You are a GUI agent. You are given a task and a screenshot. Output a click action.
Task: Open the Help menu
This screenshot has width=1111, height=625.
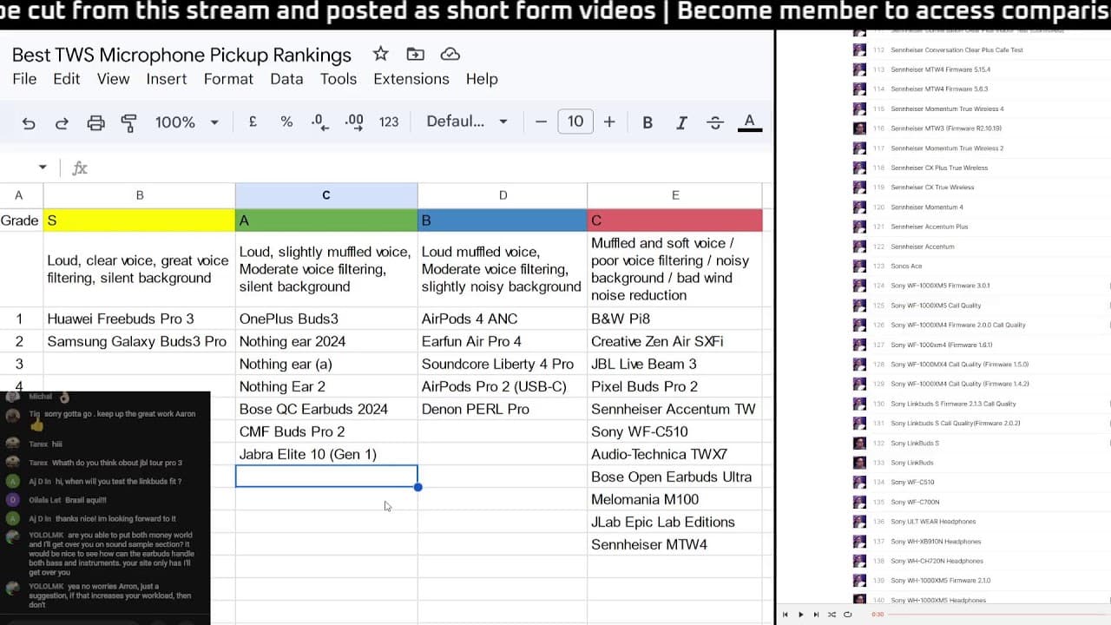tap(482, 79)
